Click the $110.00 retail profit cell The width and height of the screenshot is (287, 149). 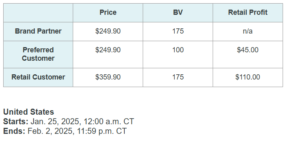(x=248, y=77)
